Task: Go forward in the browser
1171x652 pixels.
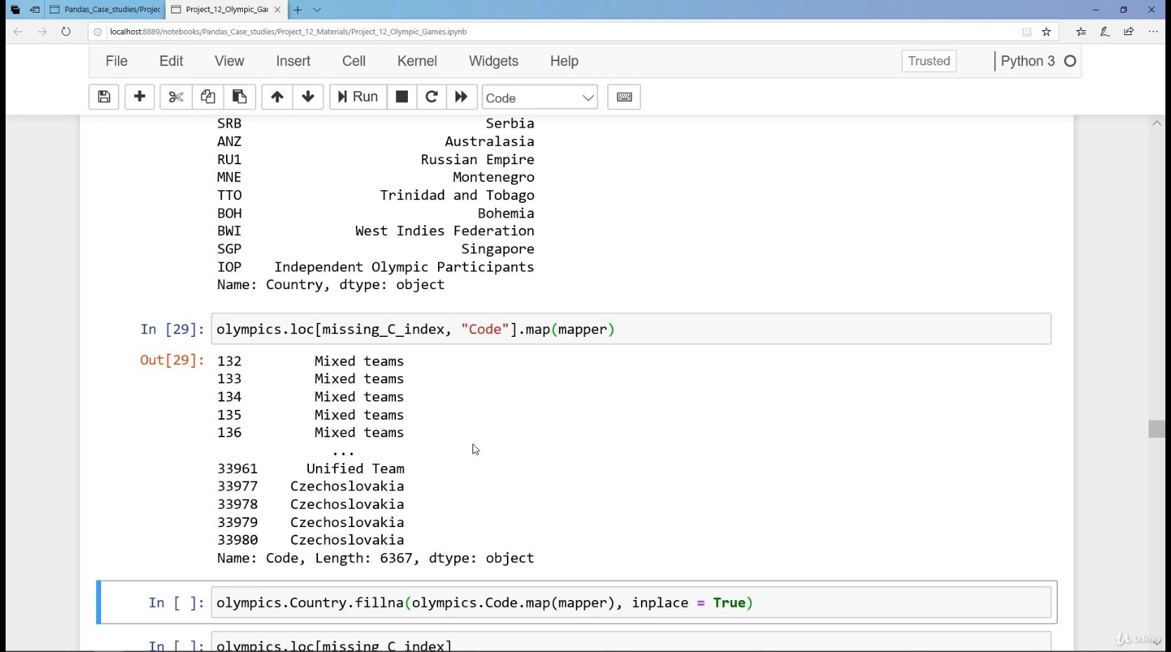Action: [42, 32]
